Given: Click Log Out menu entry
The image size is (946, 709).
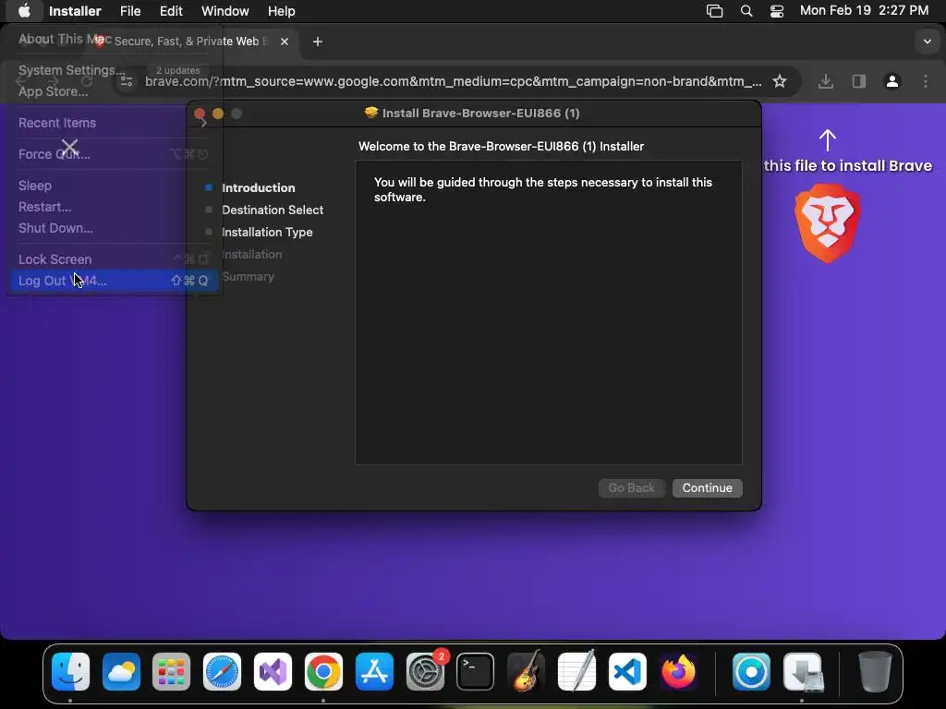Looking at the screenshot, I should [x=113, y=281].
